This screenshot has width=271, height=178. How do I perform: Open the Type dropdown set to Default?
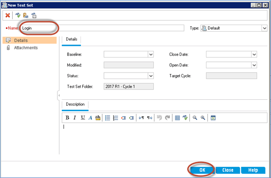pyautogui.click(x=264, y=28)
